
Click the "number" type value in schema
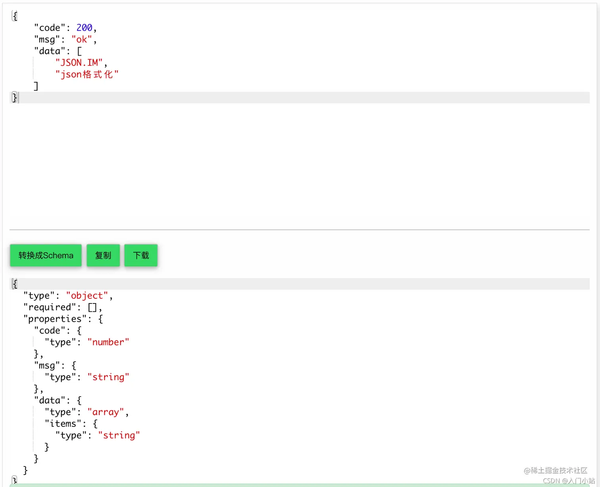coord(108,342)
